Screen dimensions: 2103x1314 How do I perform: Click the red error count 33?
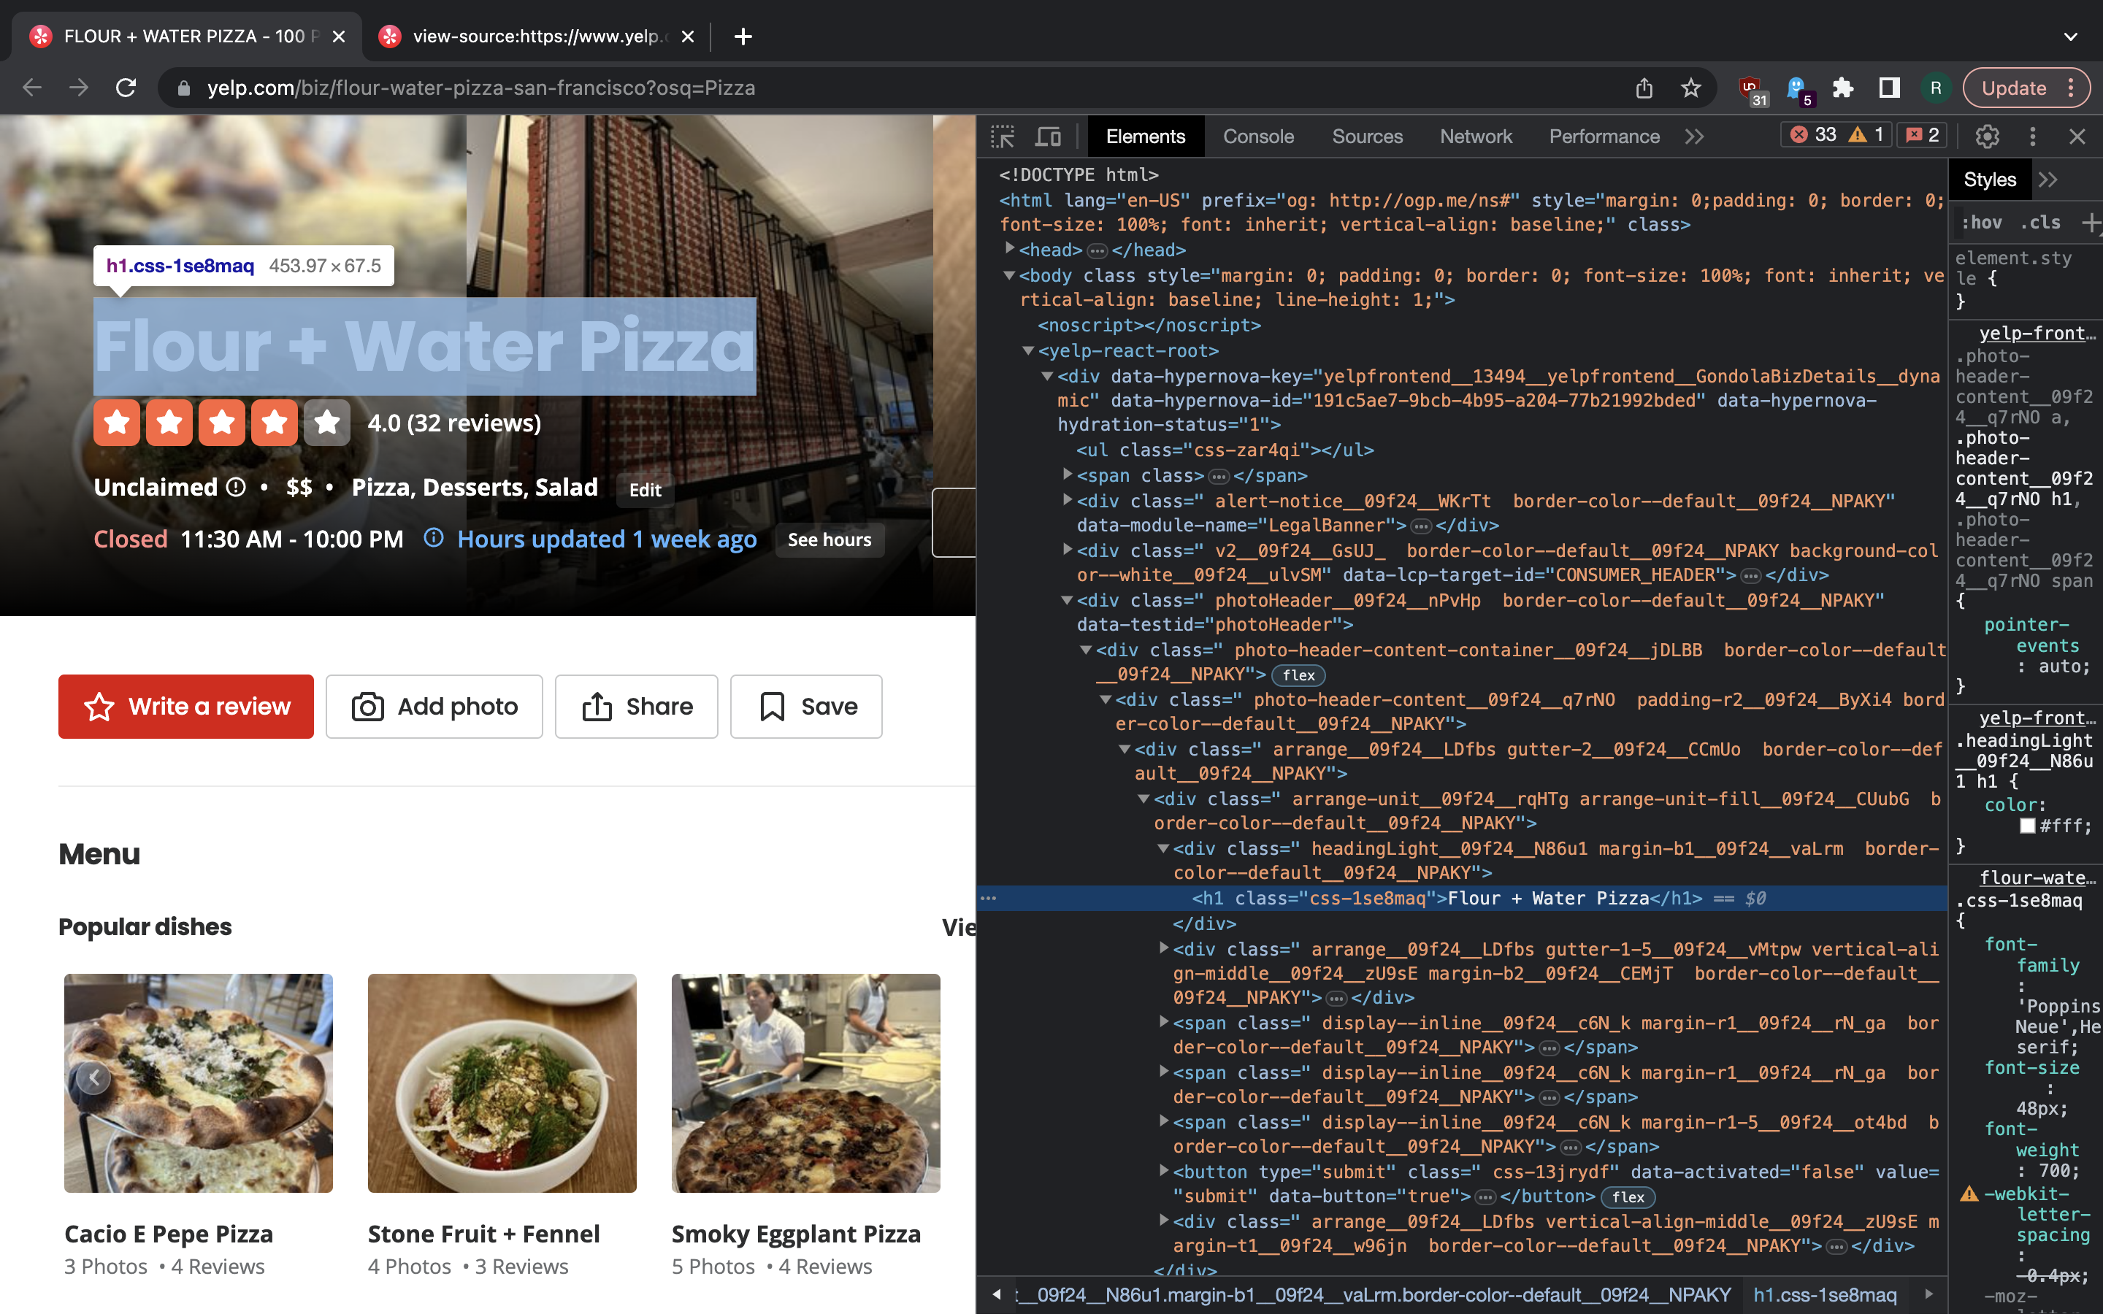point(1814,135)
